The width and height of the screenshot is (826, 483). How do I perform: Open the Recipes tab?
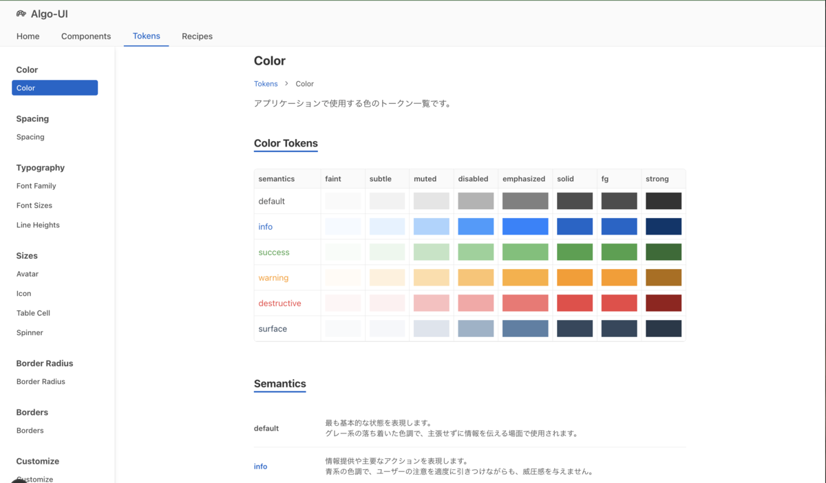[x=197, y=36]
